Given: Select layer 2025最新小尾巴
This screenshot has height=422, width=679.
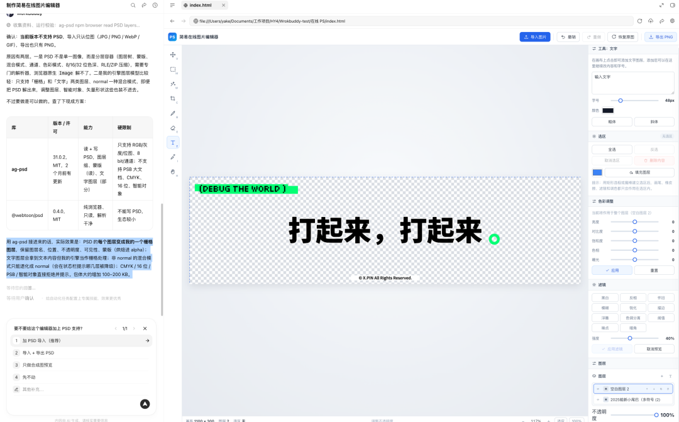Looking at the screenshot, I should tap(632, 399).
